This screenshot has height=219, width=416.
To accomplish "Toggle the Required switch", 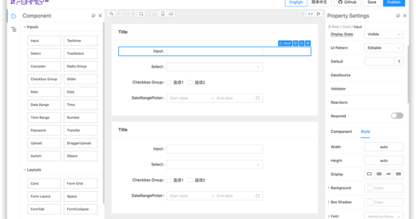I will tap(397, 116).
